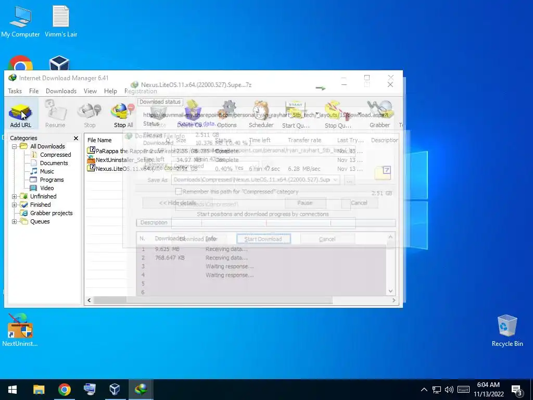The image size is (533, 400).
Task: Select the Internet Download Manager taskbar icon
Action: tap(141, 389)
